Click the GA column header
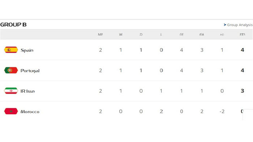 coord(202,34)
